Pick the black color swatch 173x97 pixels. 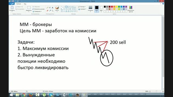(105, 7)
